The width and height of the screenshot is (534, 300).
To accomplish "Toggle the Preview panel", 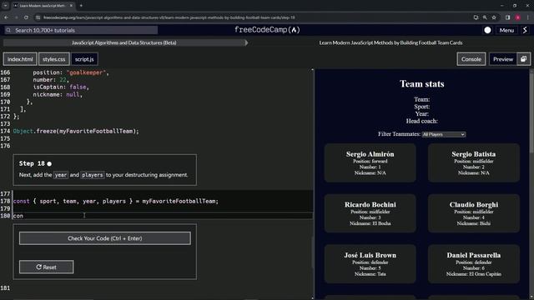I will pyautogui.click(x=503, y=59).
